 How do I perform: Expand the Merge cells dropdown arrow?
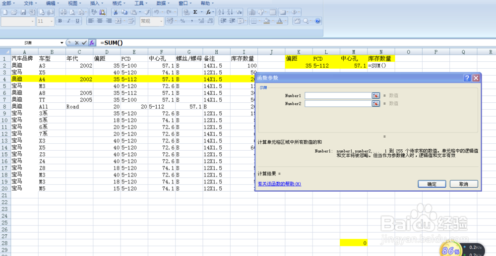[x=124, y=21]
